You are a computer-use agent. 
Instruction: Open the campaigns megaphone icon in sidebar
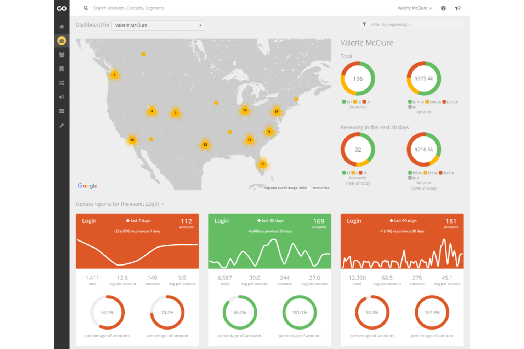point(62,97)
